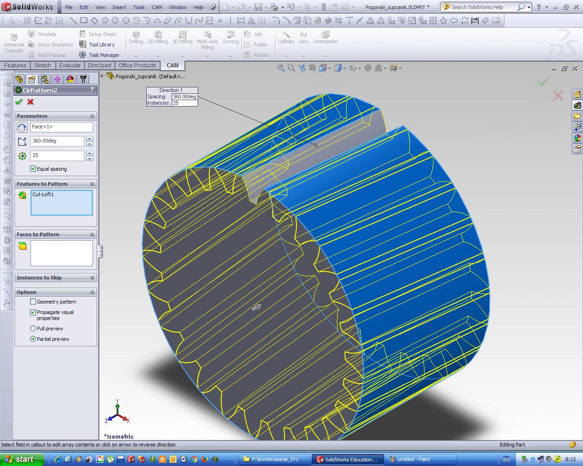Click the reverse direction icon beside Face<1>
Screen dimensions: 583x466
click(x=22, y=127)
